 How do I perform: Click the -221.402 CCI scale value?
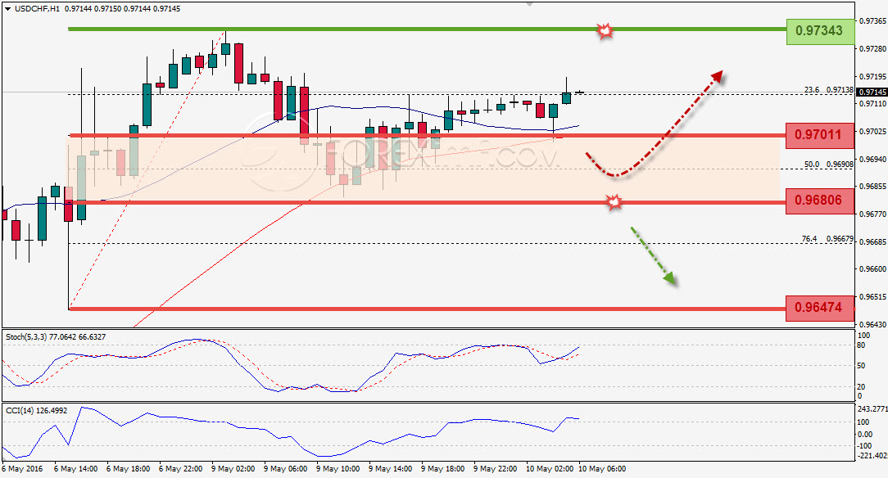coord(872,455)
